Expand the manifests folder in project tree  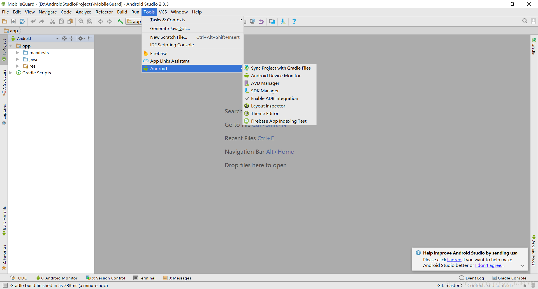coord(17,52)
